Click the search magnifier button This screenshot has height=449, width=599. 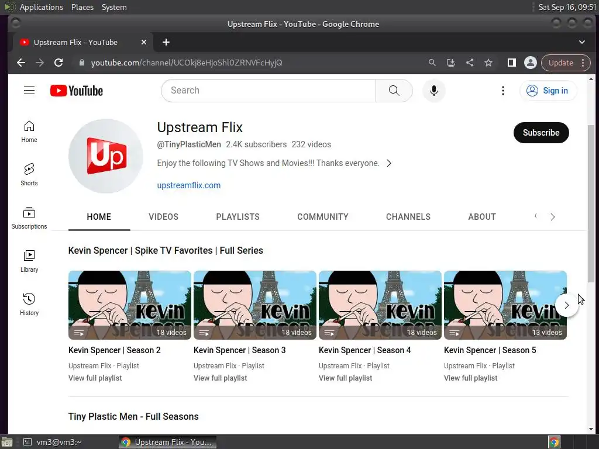(x=394, y=91)
